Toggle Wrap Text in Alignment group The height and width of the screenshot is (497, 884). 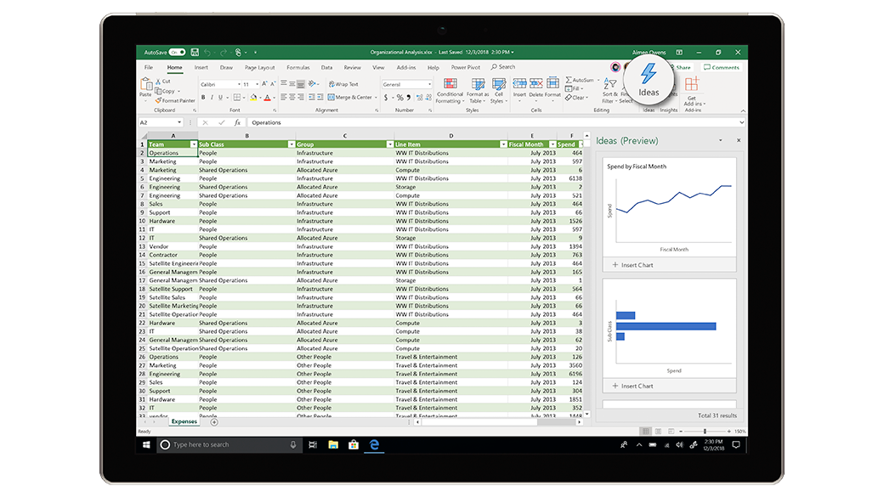[343, 84]
